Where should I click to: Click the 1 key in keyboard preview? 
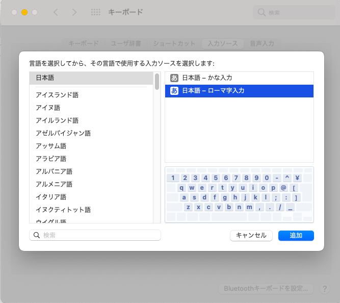coord(173,178)
